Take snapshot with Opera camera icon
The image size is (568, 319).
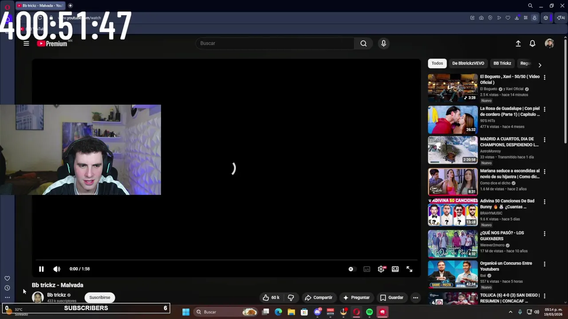[x=481, y=18]
